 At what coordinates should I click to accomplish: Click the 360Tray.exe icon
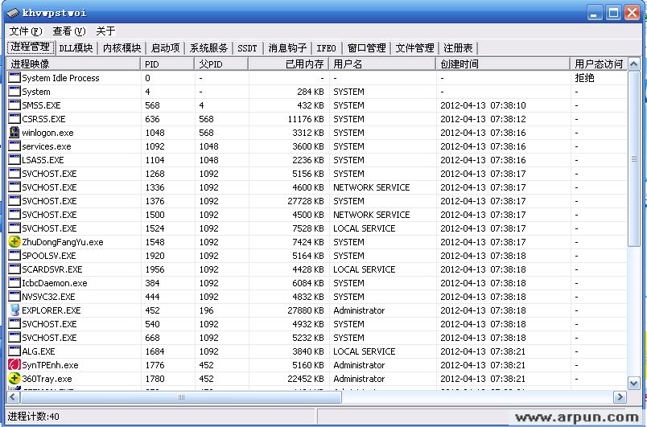14,379
